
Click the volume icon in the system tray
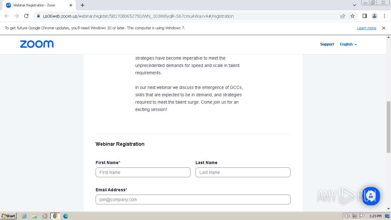pos(347,216)
